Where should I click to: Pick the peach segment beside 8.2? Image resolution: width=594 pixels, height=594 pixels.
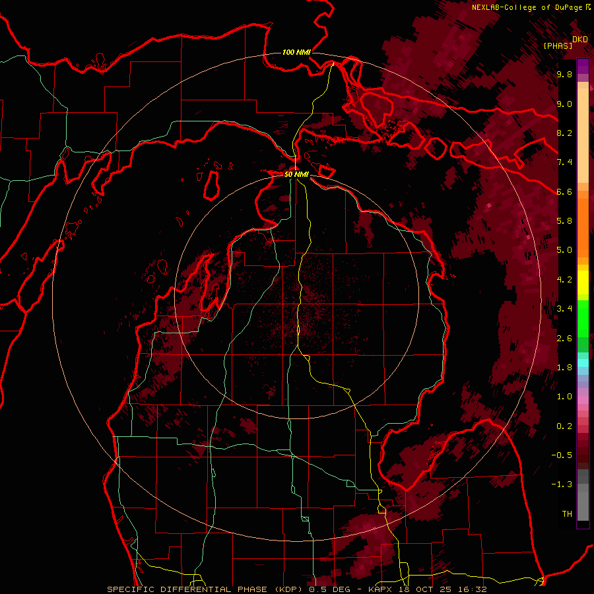tap(583, 136)
